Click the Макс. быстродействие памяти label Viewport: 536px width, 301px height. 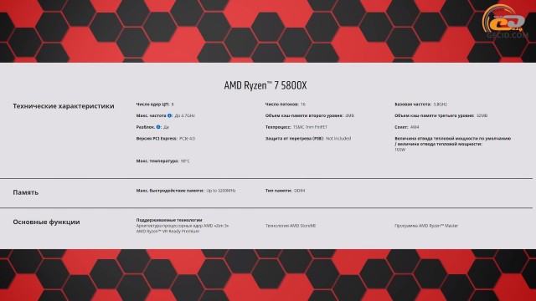coord(170,191)
